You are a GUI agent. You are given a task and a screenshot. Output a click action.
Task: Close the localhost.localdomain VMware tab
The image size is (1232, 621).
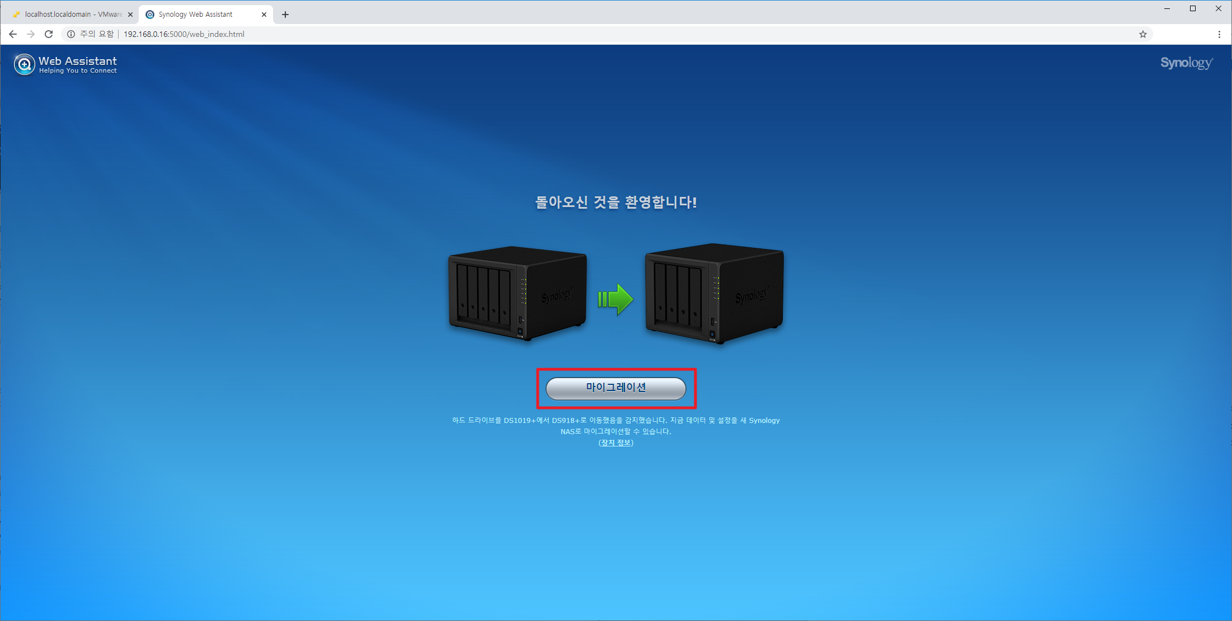point(130,15)
